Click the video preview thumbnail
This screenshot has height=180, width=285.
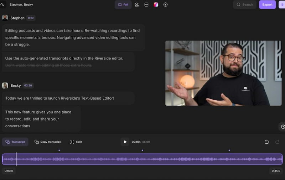223,73
